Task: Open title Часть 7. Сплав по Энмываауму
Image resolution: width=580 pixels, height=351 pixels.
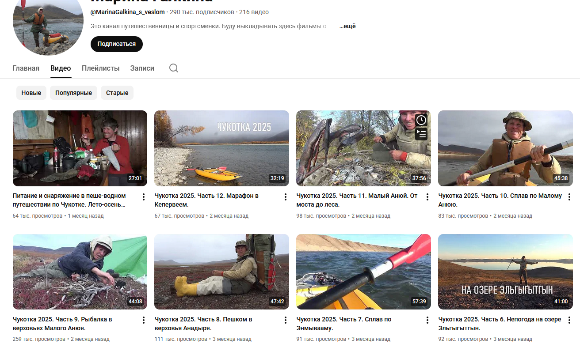Action: [344, 324]
